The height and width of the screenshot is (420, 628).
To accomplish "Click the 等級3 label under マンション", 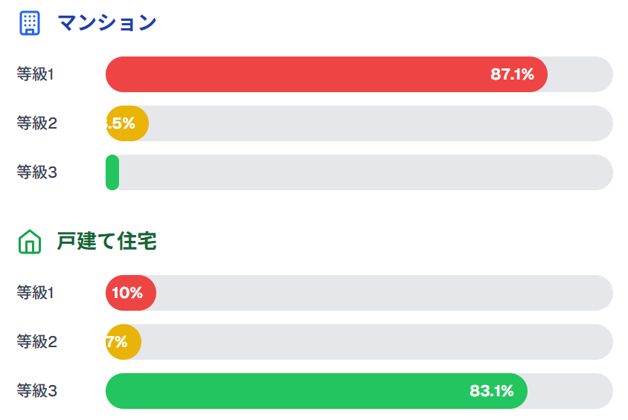I will [36, 172].
